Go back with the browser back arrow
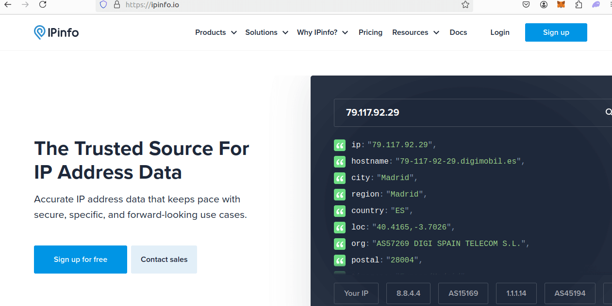Image resolution: width=612 pixels, height=306 pixels. tap(8, 5)
